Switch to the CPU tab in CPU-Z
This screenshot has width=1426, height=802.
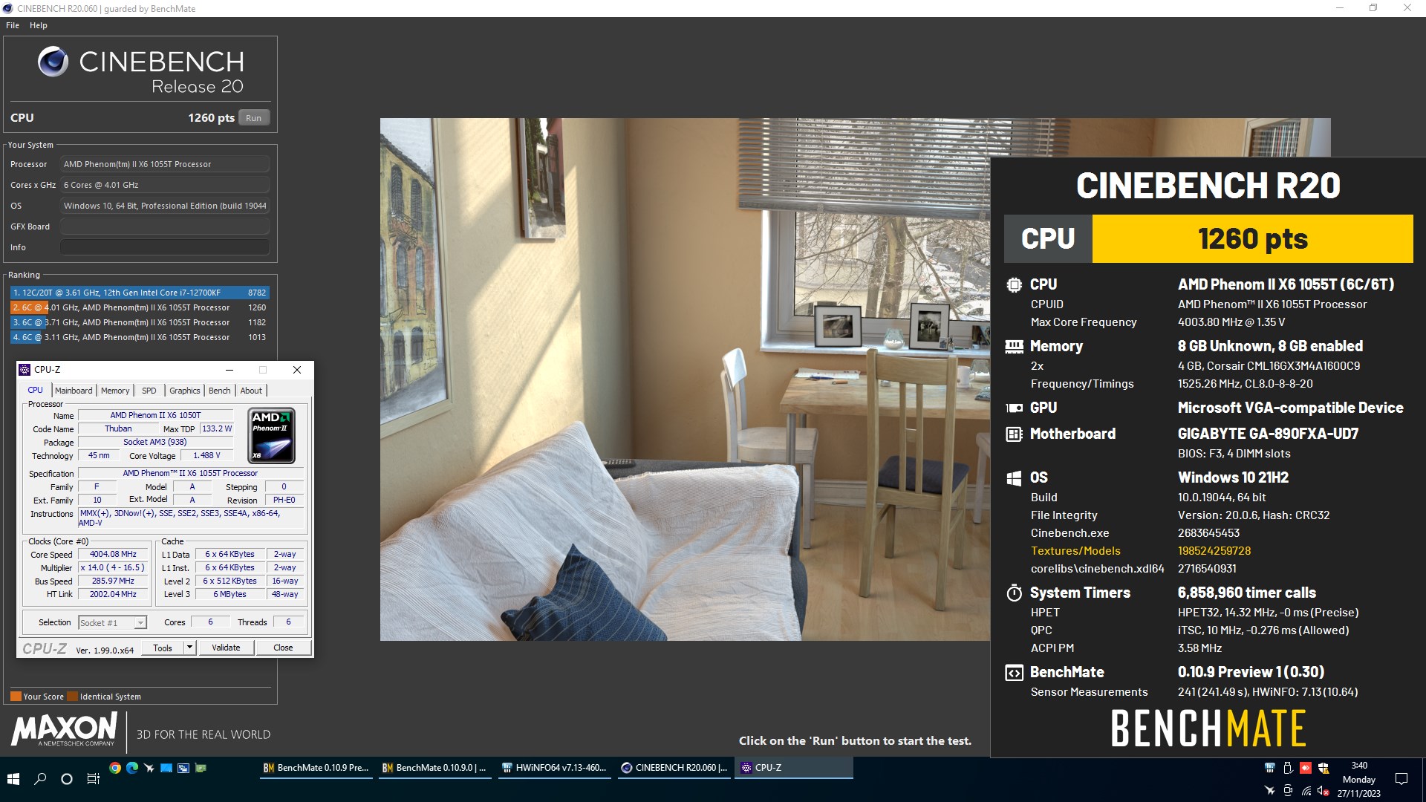coord(35,390)
